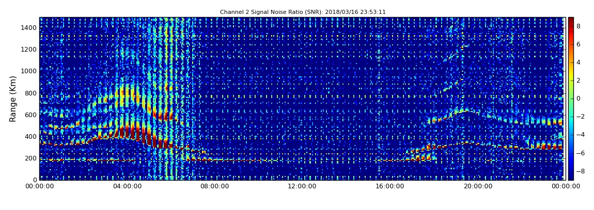Click the dark red top of the colorbar
The height and width of the screenshot is (210, 594).
571,21
